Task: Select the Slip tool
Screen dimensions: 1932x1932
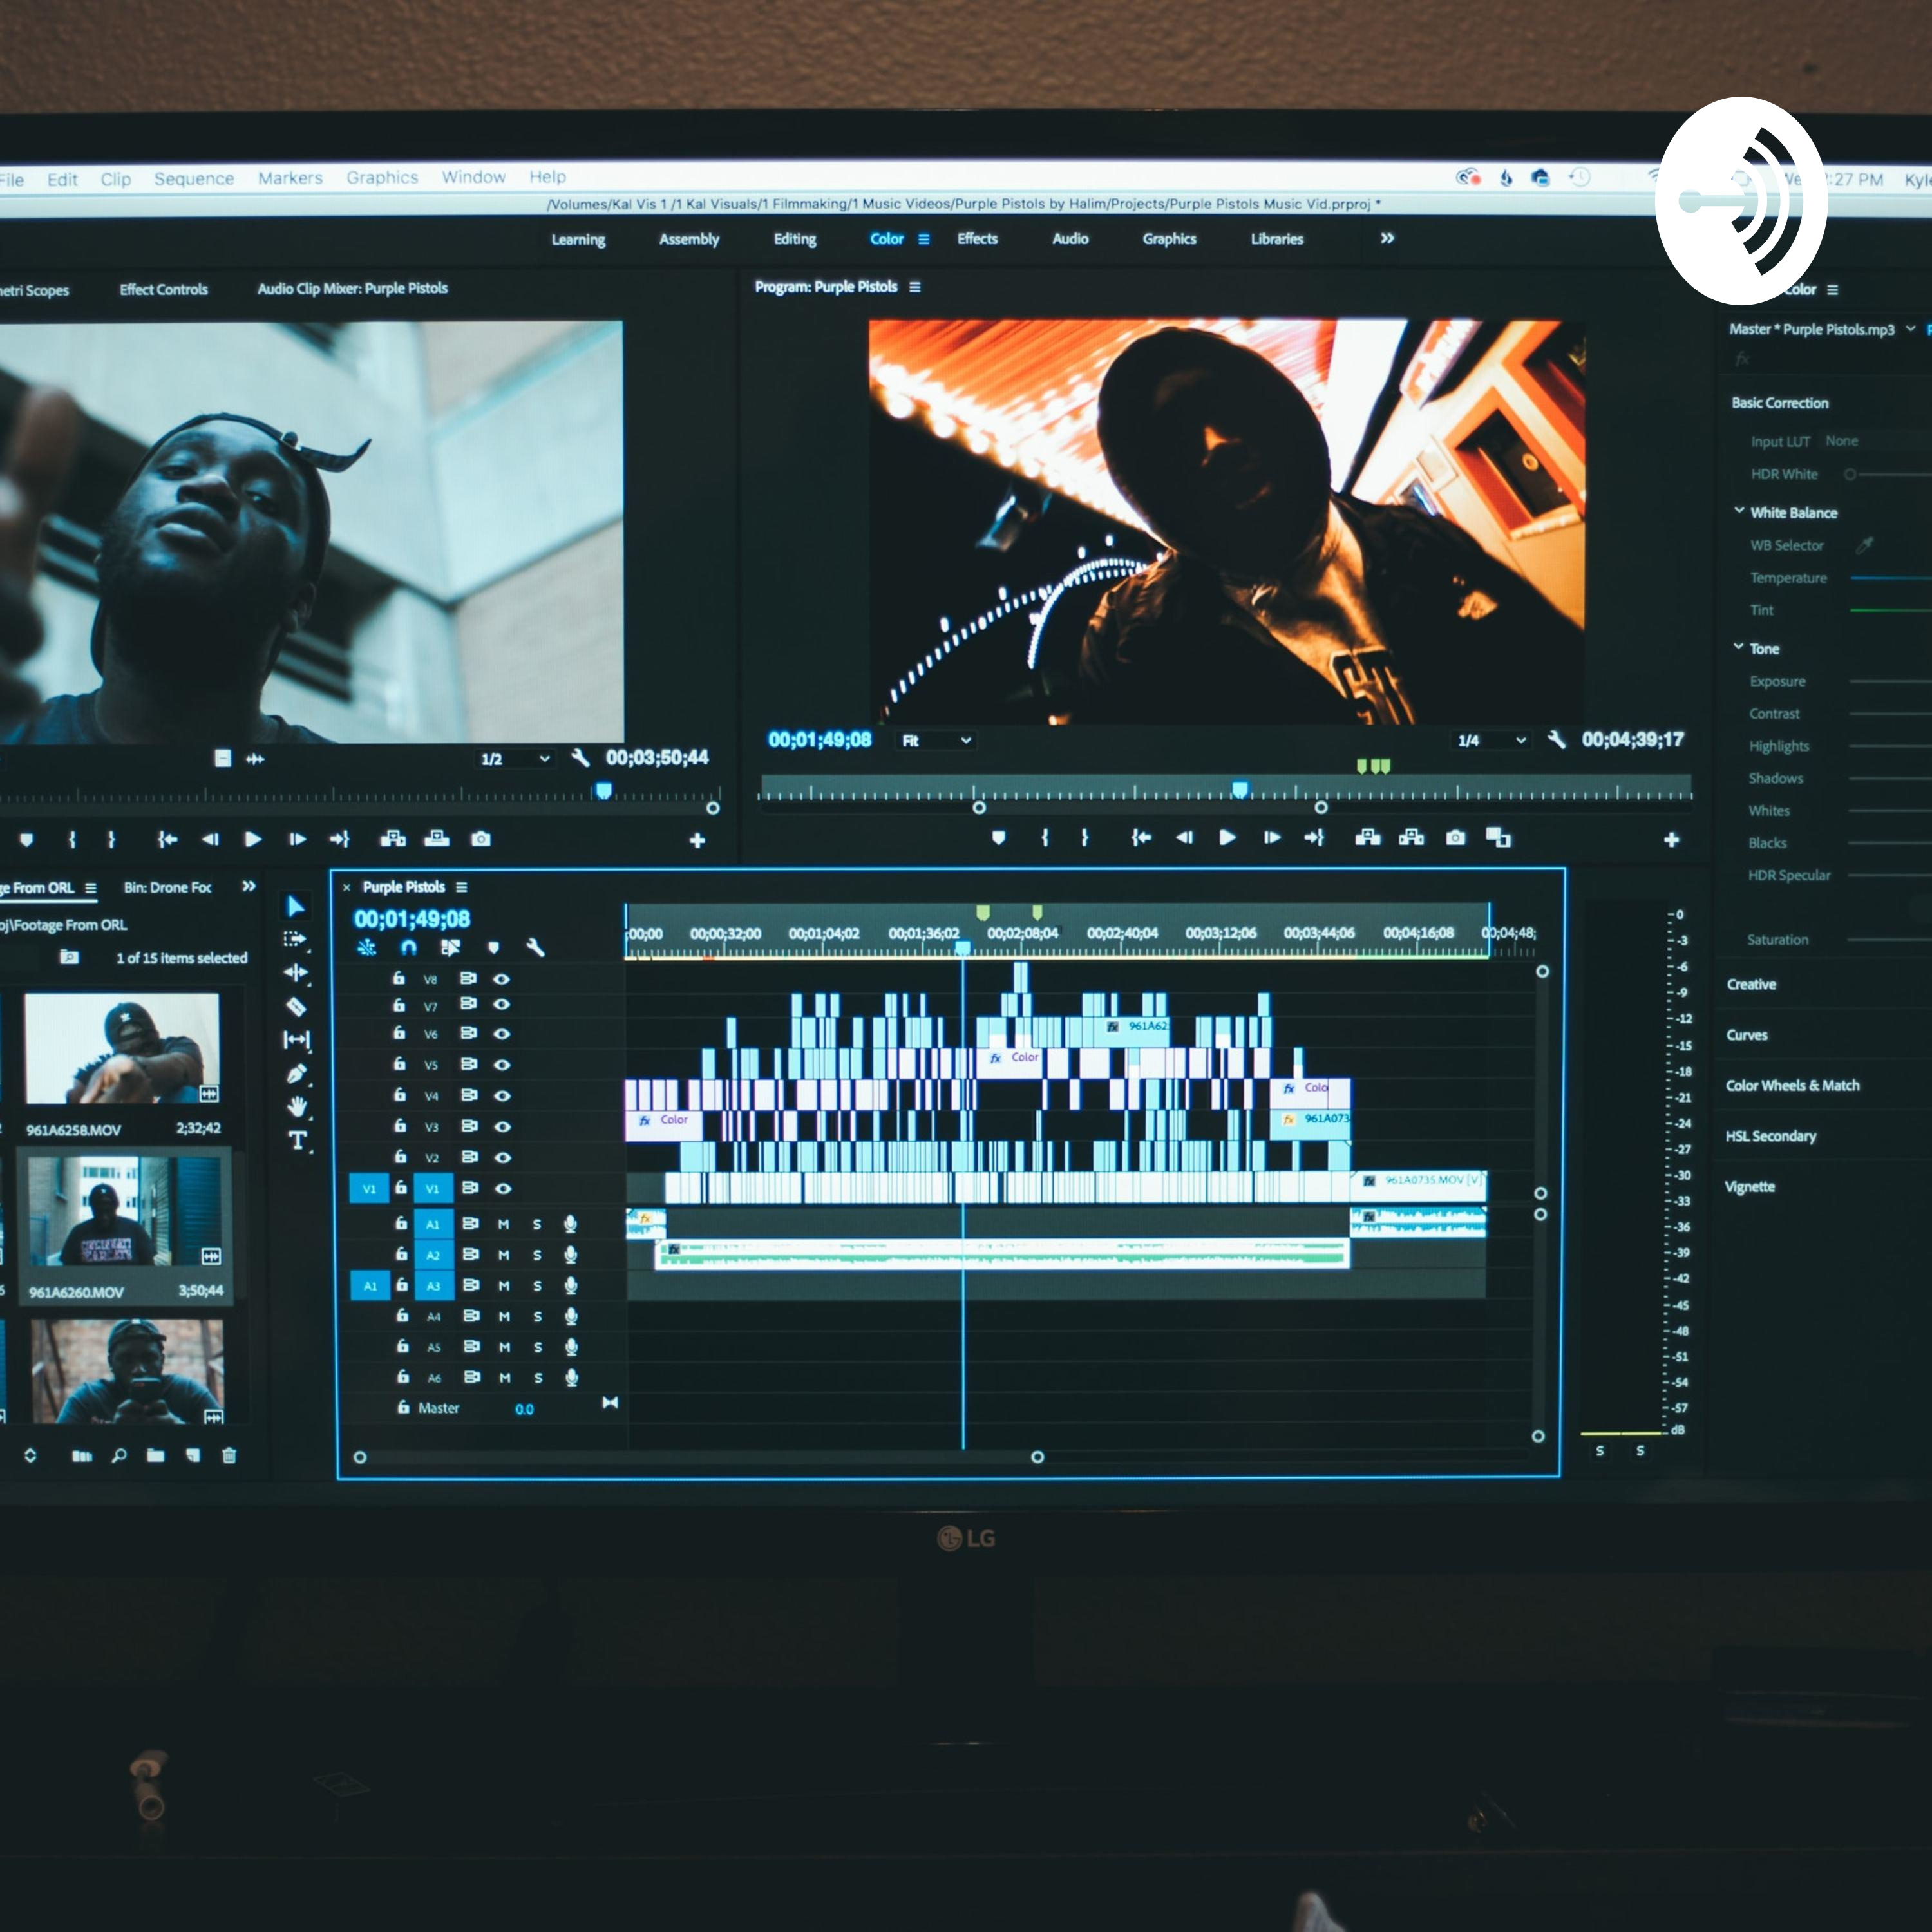Action: coord(297,1040)
